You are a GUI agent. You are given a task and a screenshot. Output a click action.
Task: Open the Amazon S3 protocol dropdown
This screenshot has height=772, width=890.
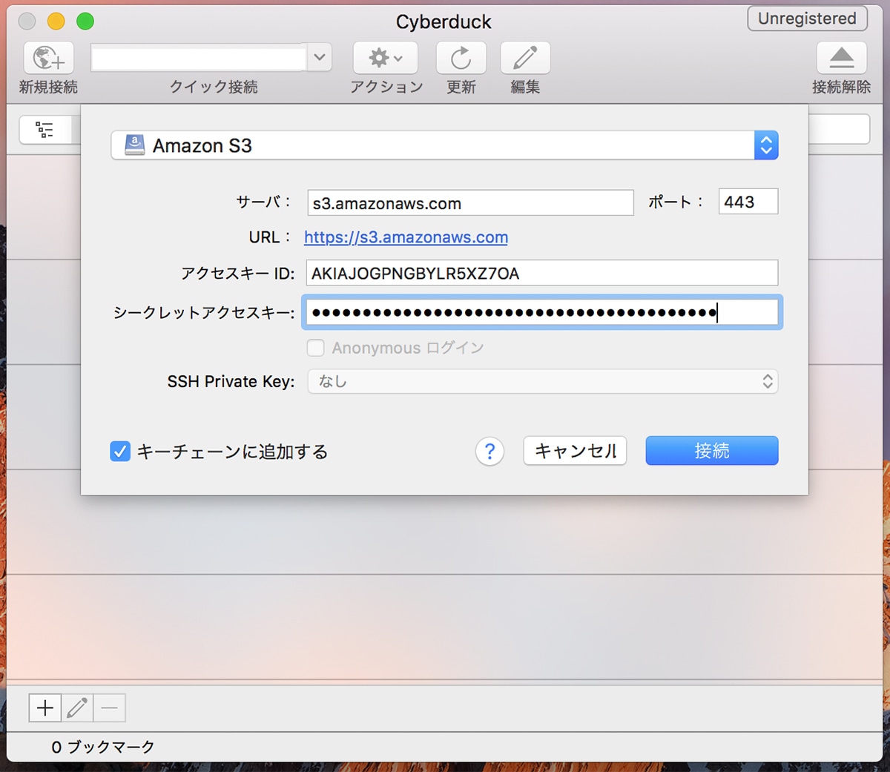point(444,145)
